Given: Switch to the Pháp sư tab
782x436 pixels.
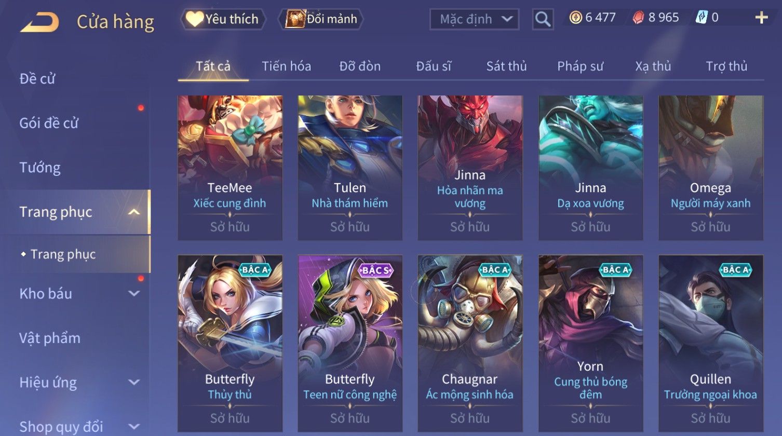Looking at the screenshot, I should (x=580, y=66).
